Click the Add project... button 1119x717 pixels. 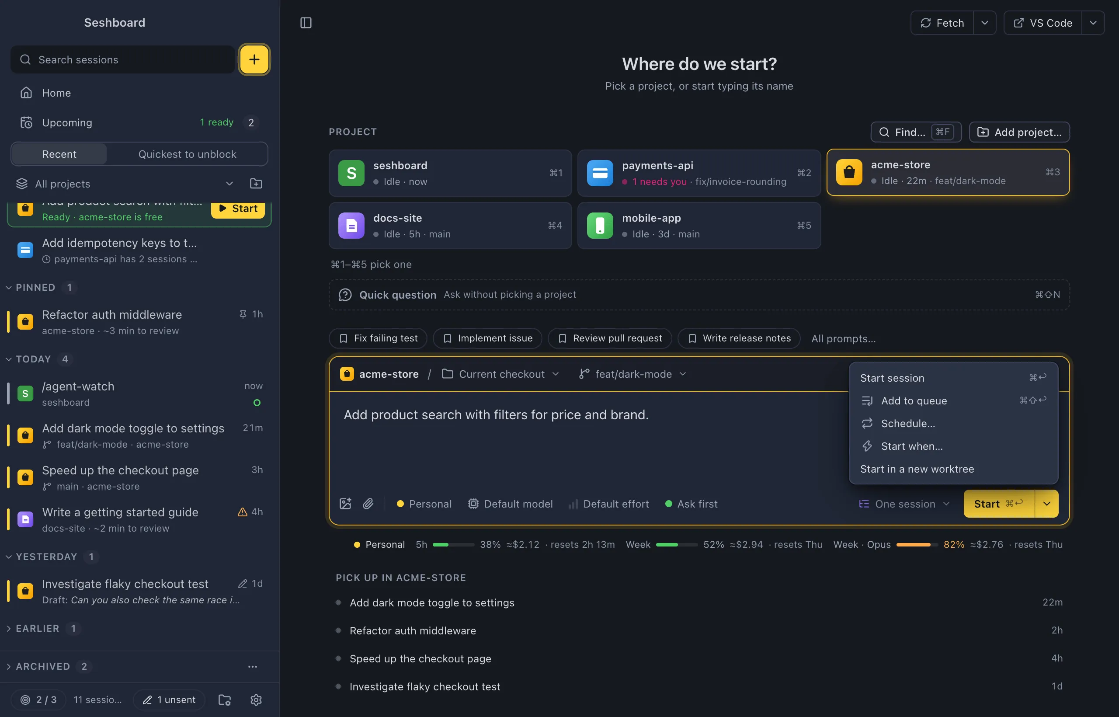1019,132
